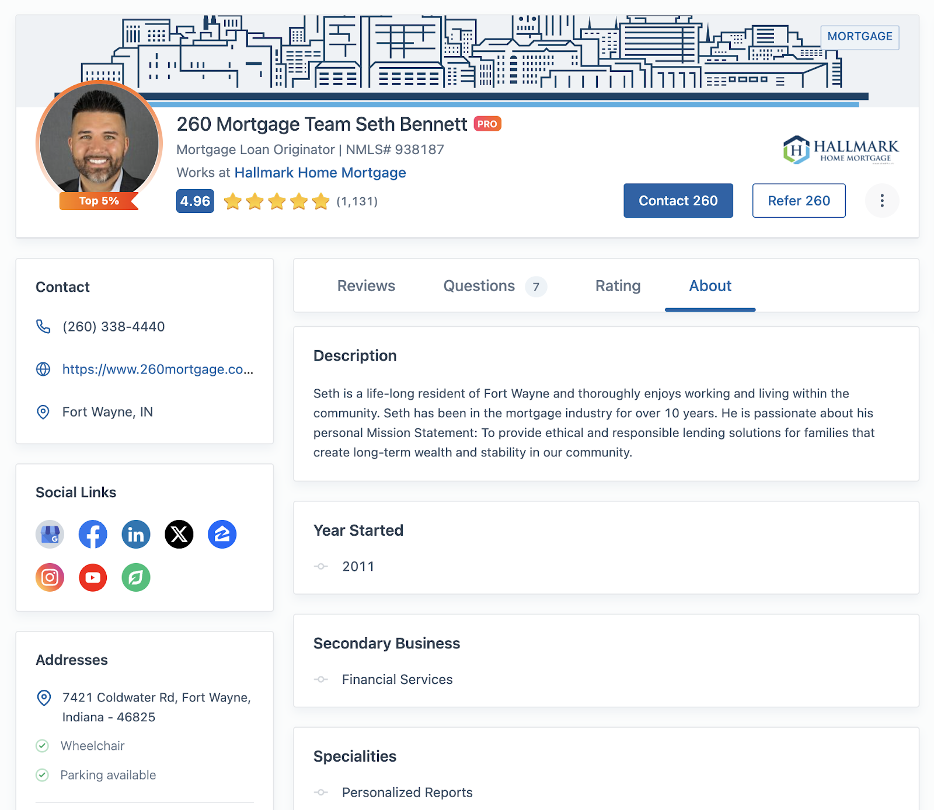Click the phone icon in Contact
The image size is (934, 810).
coord(43,326)
